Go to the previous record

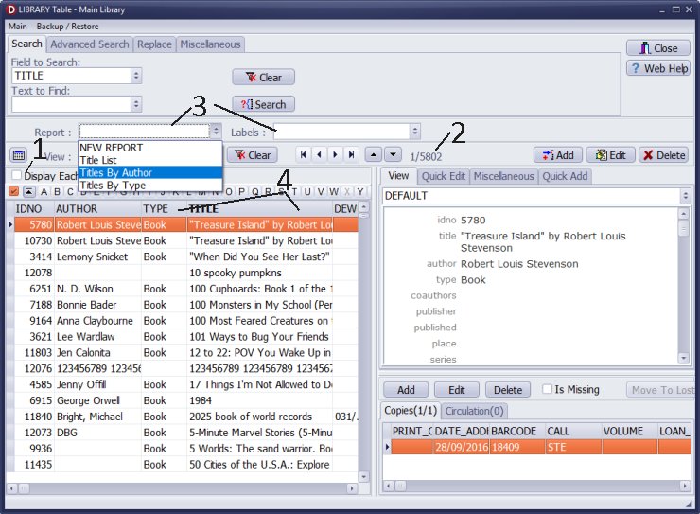(319, 154)
